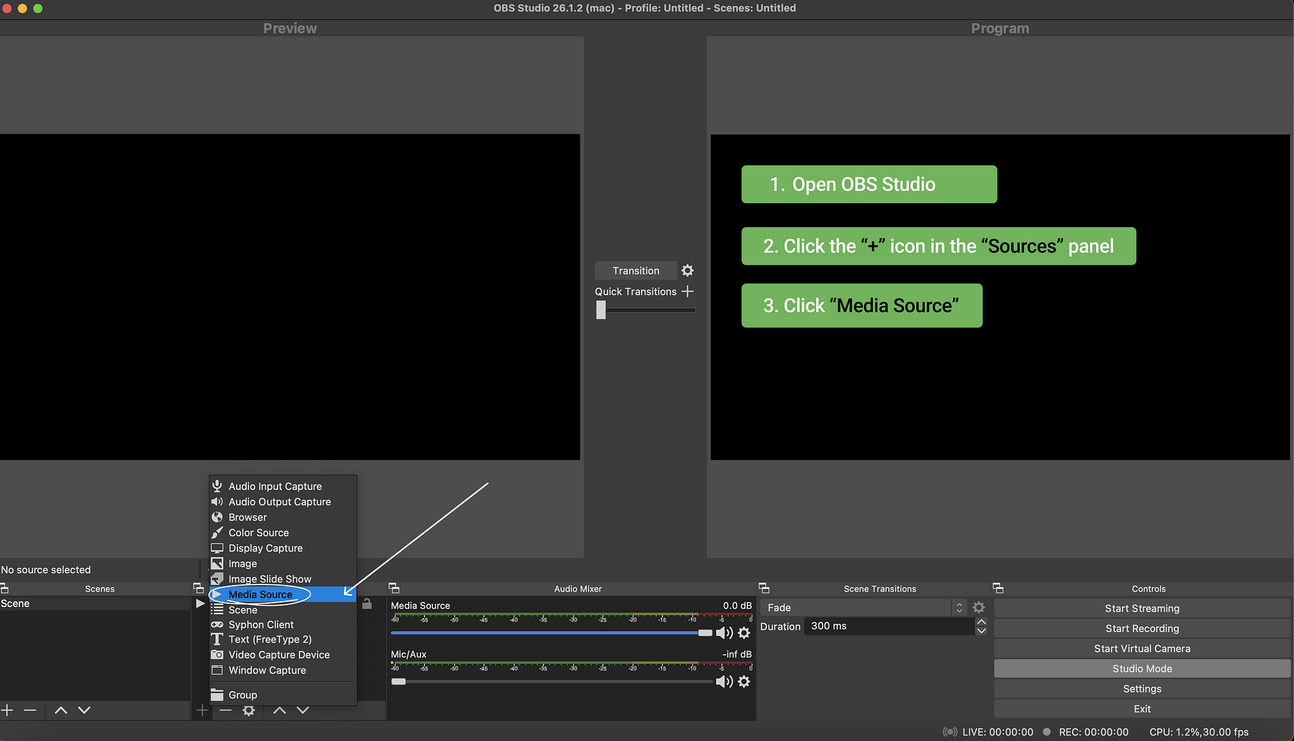The height and width of the screenshot is (741, 1294).
Task: Select Media Source from context menu
Action: tap(260, 593)
